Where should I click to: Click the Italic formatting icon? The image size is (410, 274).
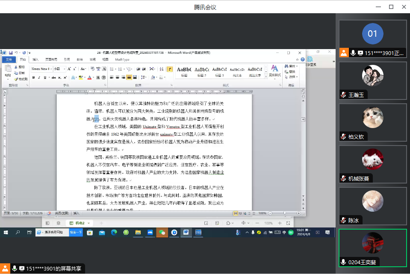tap(39, 78)
